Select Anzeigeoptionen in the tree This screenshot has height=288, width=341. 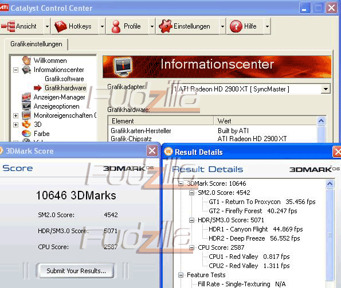pyautogui.click(x=57, y=106)
